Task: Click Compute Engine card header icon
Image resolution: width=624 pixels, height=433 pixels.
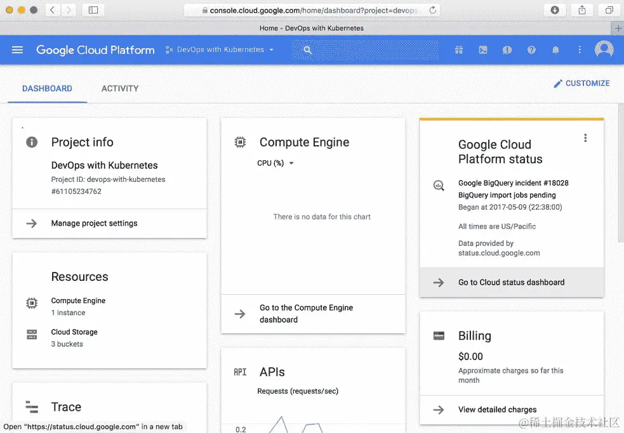Action: [240, 142]
